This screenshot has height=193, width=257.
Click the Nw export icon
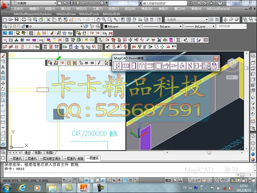click(x=70, y=33)
